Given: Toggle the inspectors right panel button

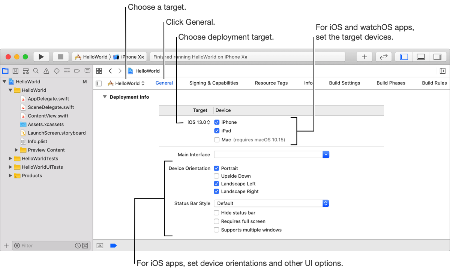Looking at the screenshot, I should click(x=437, y=57).
